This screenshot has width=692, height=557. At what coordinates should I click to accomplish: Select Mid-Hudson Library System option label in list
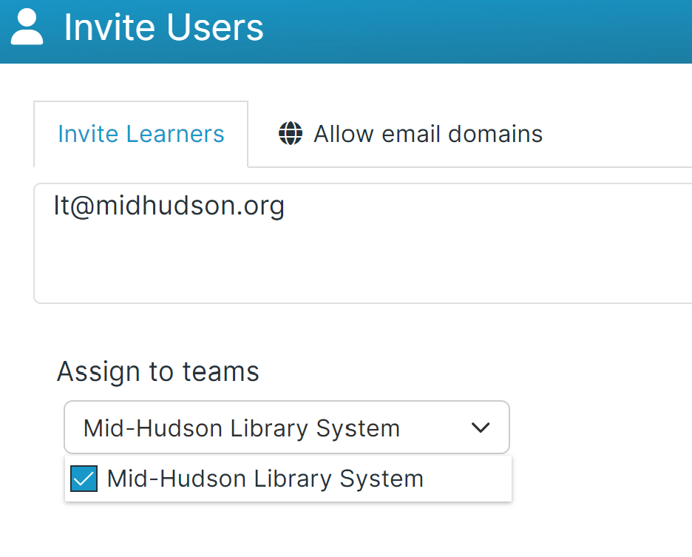coord(265,479)
